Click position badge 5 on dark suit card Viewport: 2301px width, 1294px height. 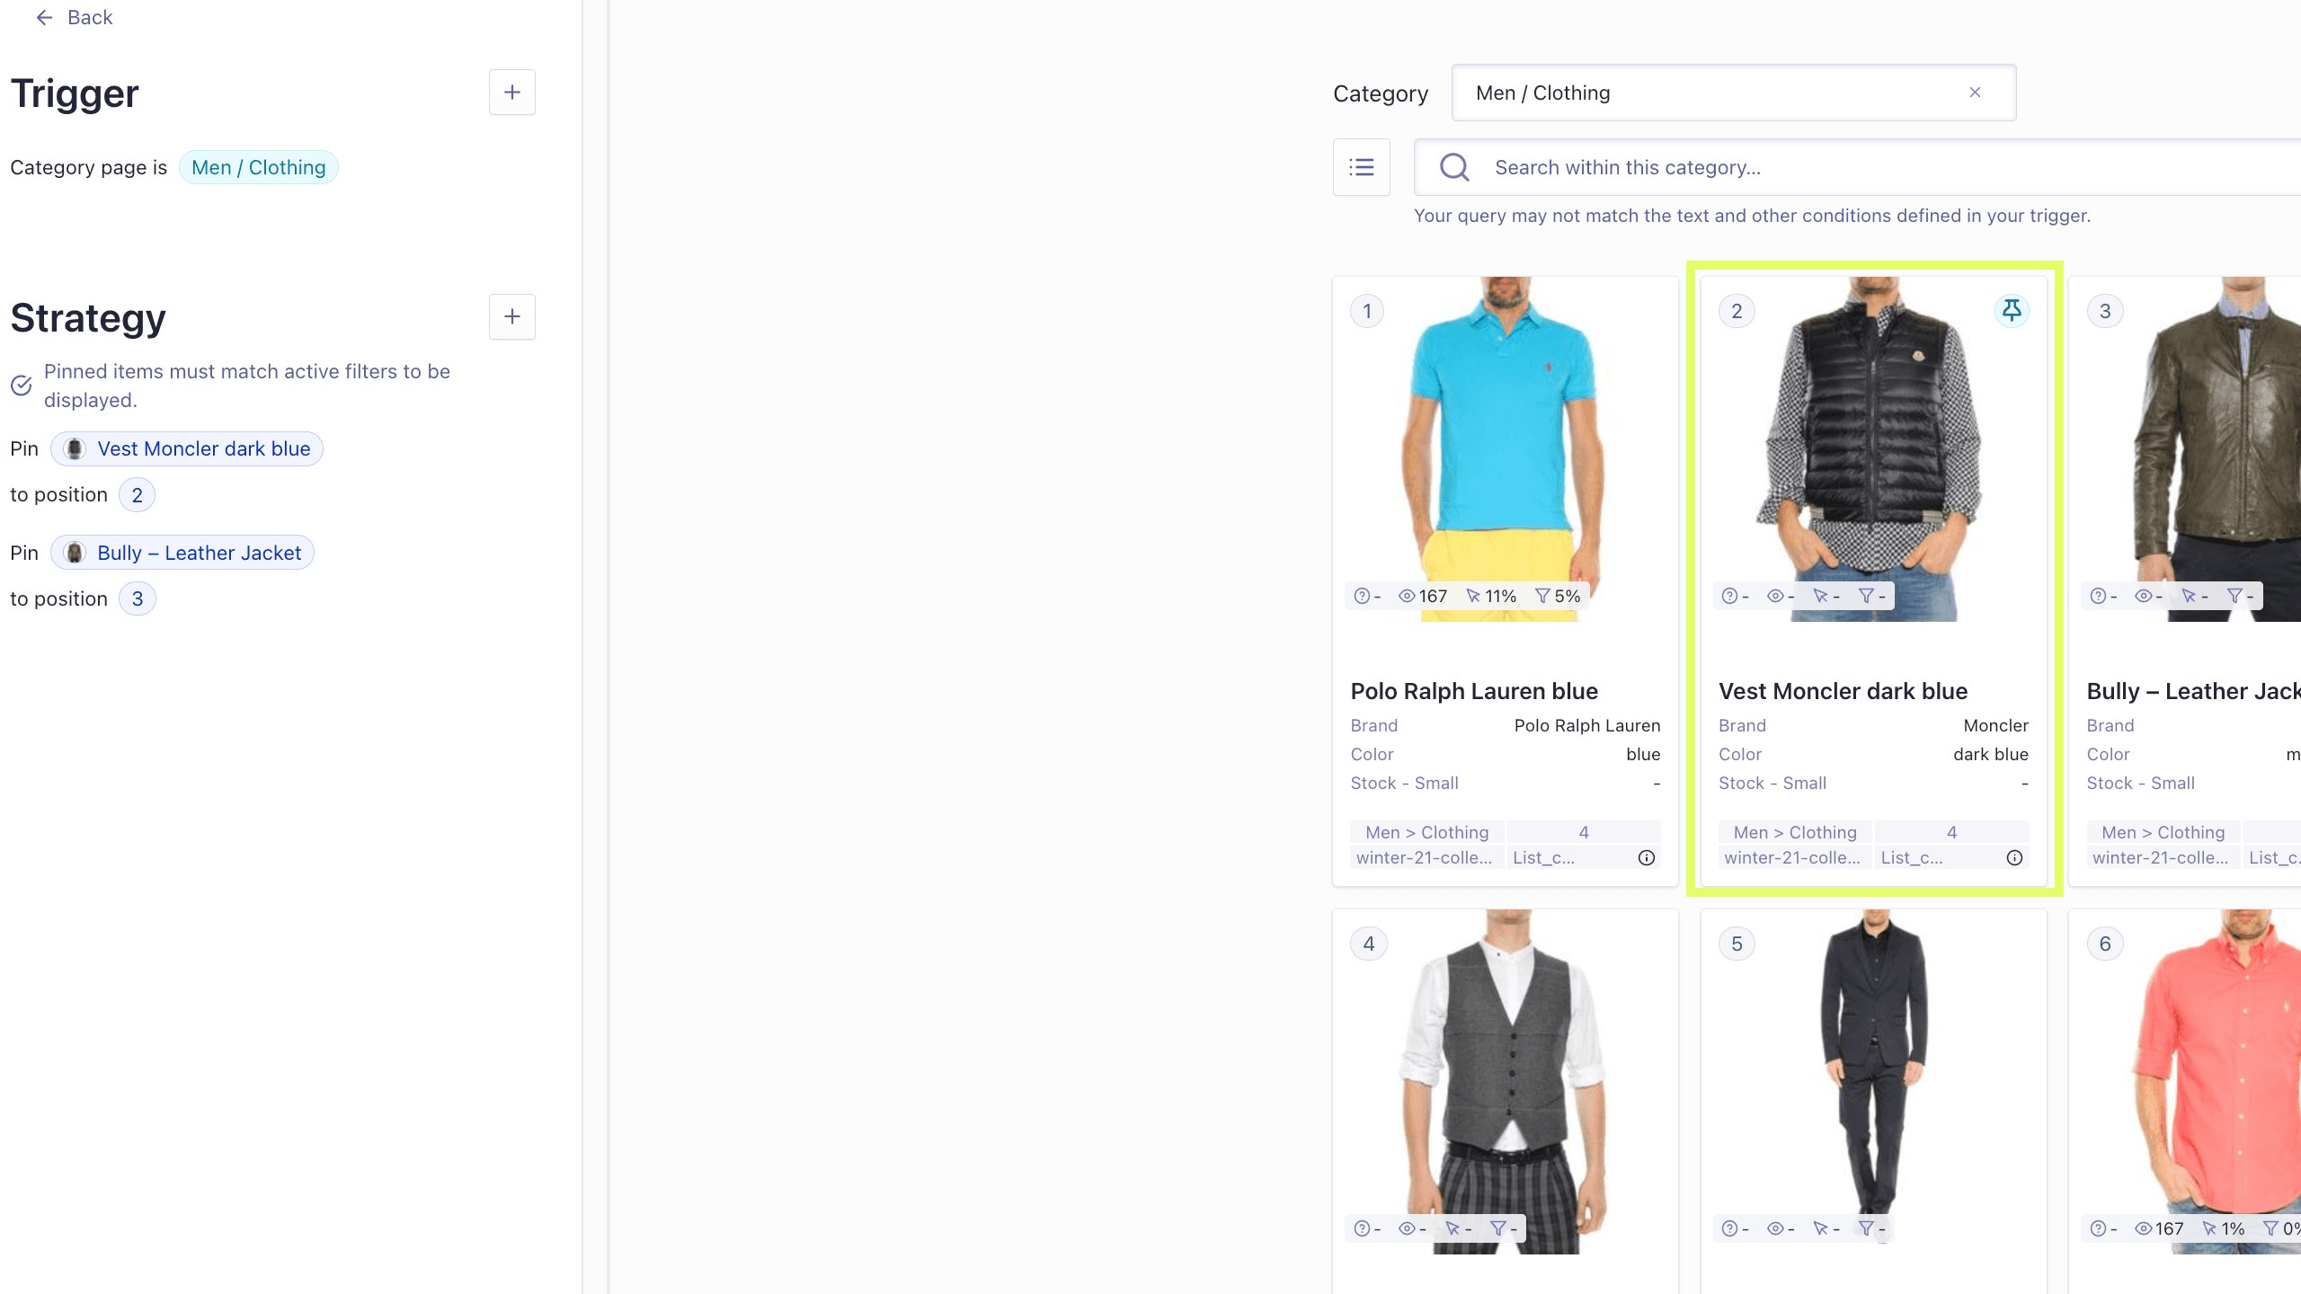pos(1737,944)
